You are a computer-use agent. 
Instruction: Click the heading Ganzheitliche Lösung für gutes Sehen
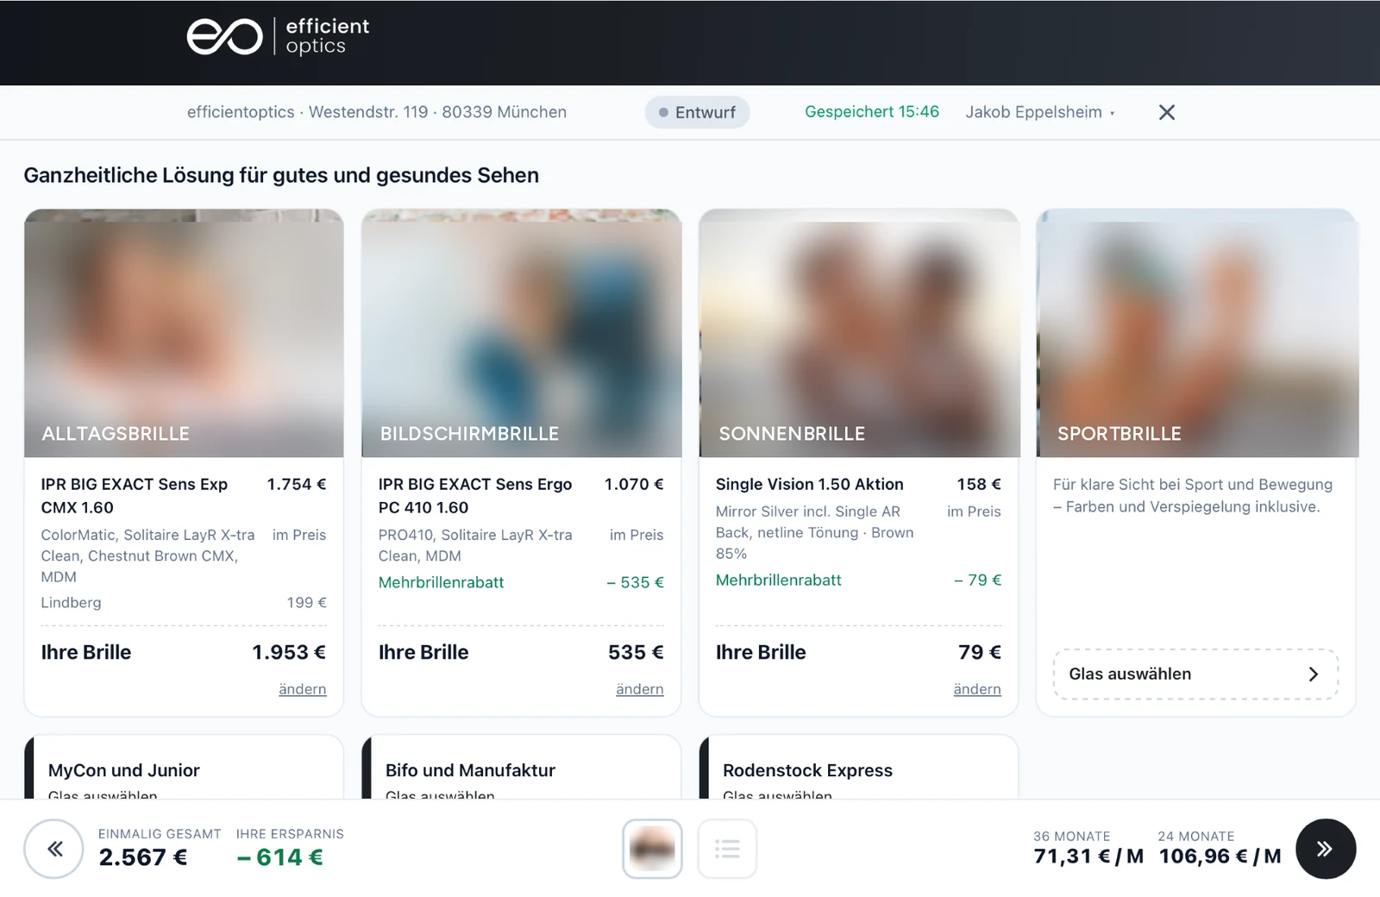281,175
